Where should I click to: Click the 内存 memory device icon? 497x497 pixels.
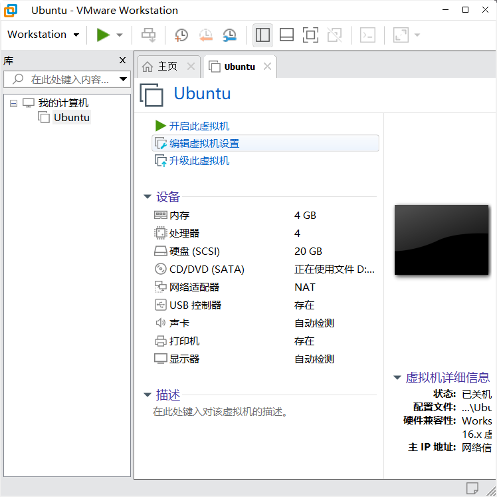[160, 215]
